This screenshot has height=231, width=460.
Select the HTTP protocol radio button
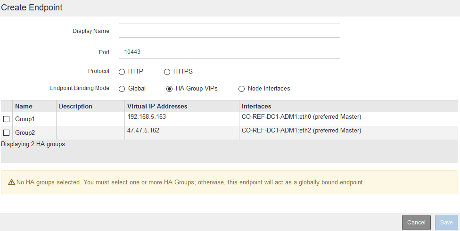pyautogui.click(x=122, y=72)
